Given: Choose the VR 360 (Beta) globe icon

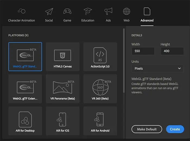Looking at the screenshot, I should (100, 86).
